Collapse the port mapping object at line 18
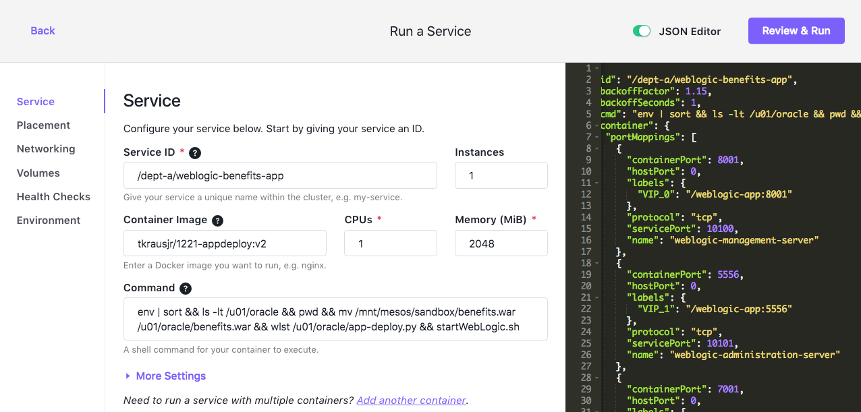Screen dimensions: 861x412 [x=596, y=264]
